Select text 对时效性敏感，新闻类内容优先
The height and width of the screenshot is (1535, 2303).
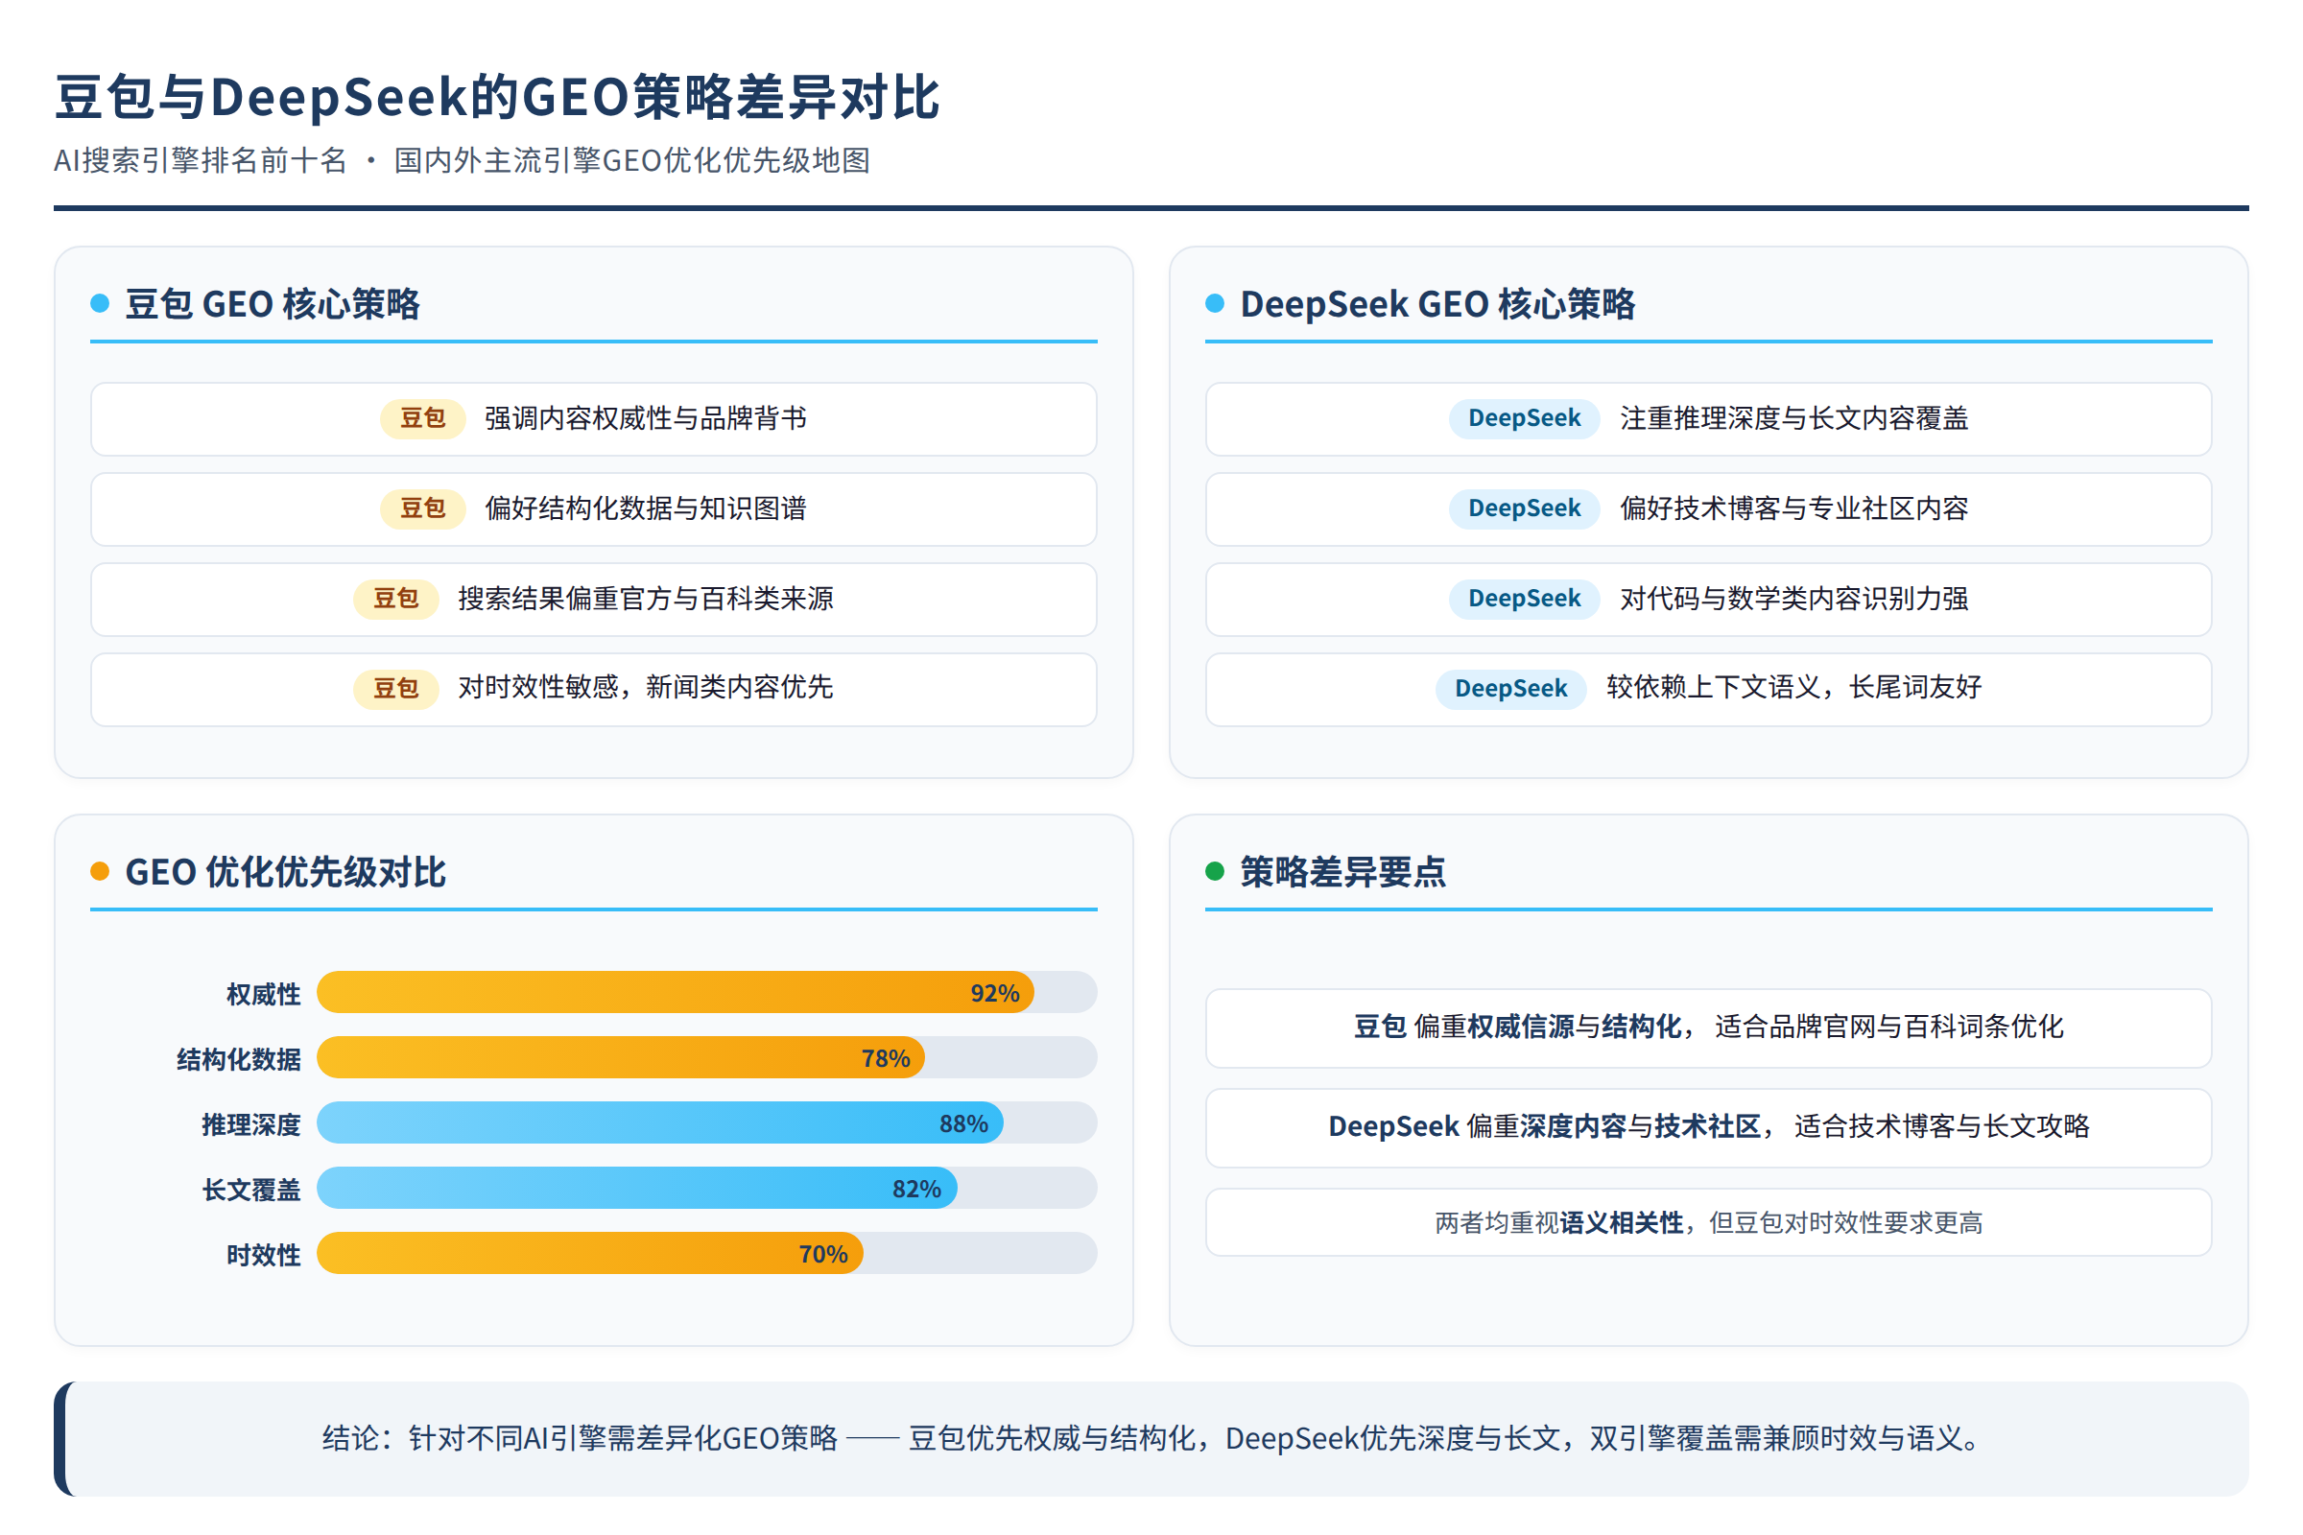[x=646, y=688]
